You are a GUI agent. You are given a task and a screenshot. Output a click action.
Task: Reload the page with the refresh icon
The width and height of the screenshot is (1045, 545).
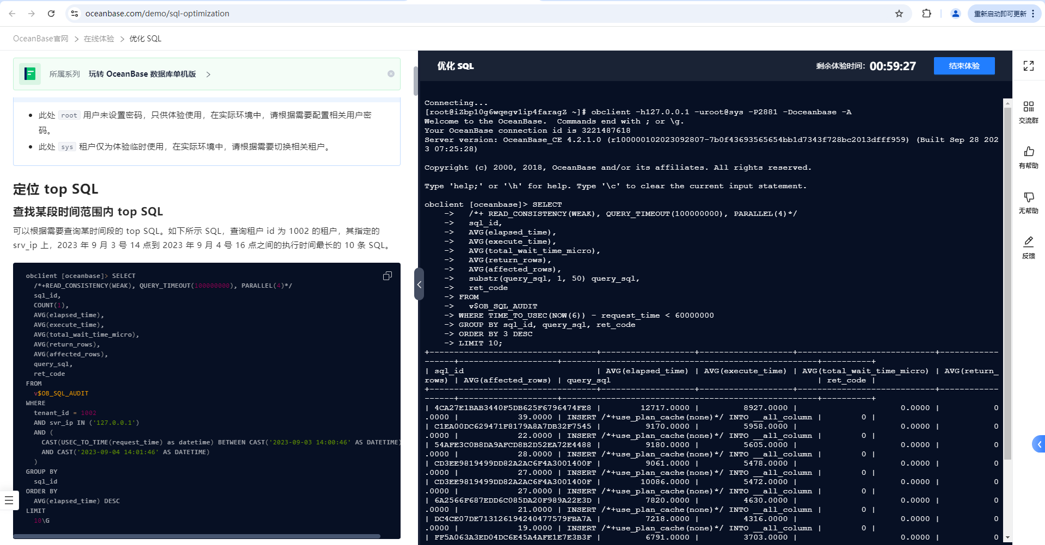[x=51, y=14]
